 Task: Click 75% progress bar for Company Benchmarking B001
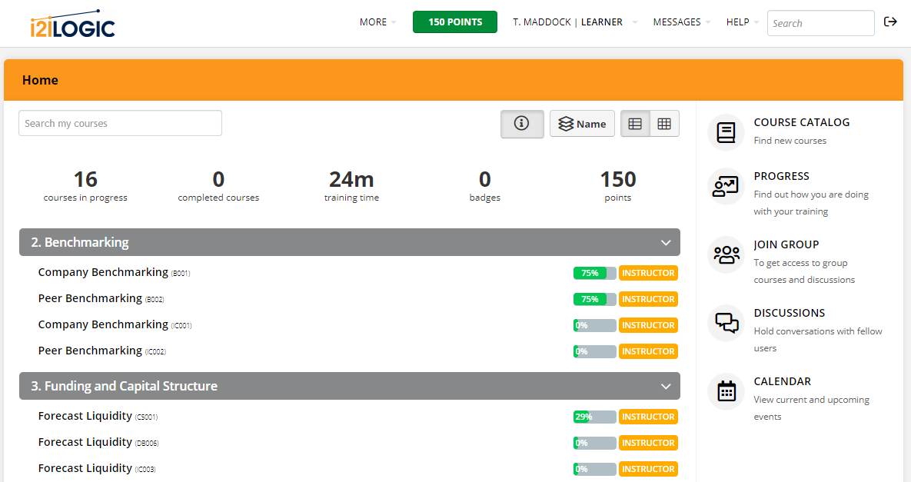[594, 273]
